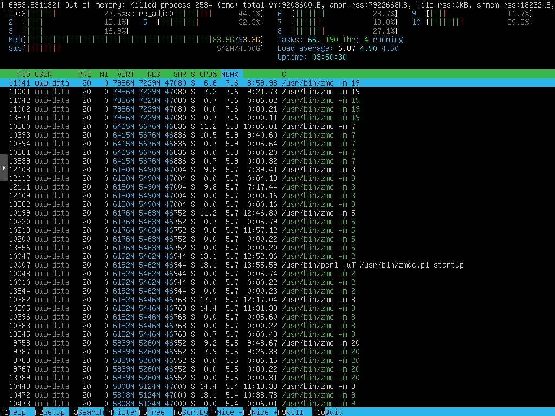Sort by the CPU% column header
Image resolution: width=555 pixels, height=416 pixels.
click(208, 74)
